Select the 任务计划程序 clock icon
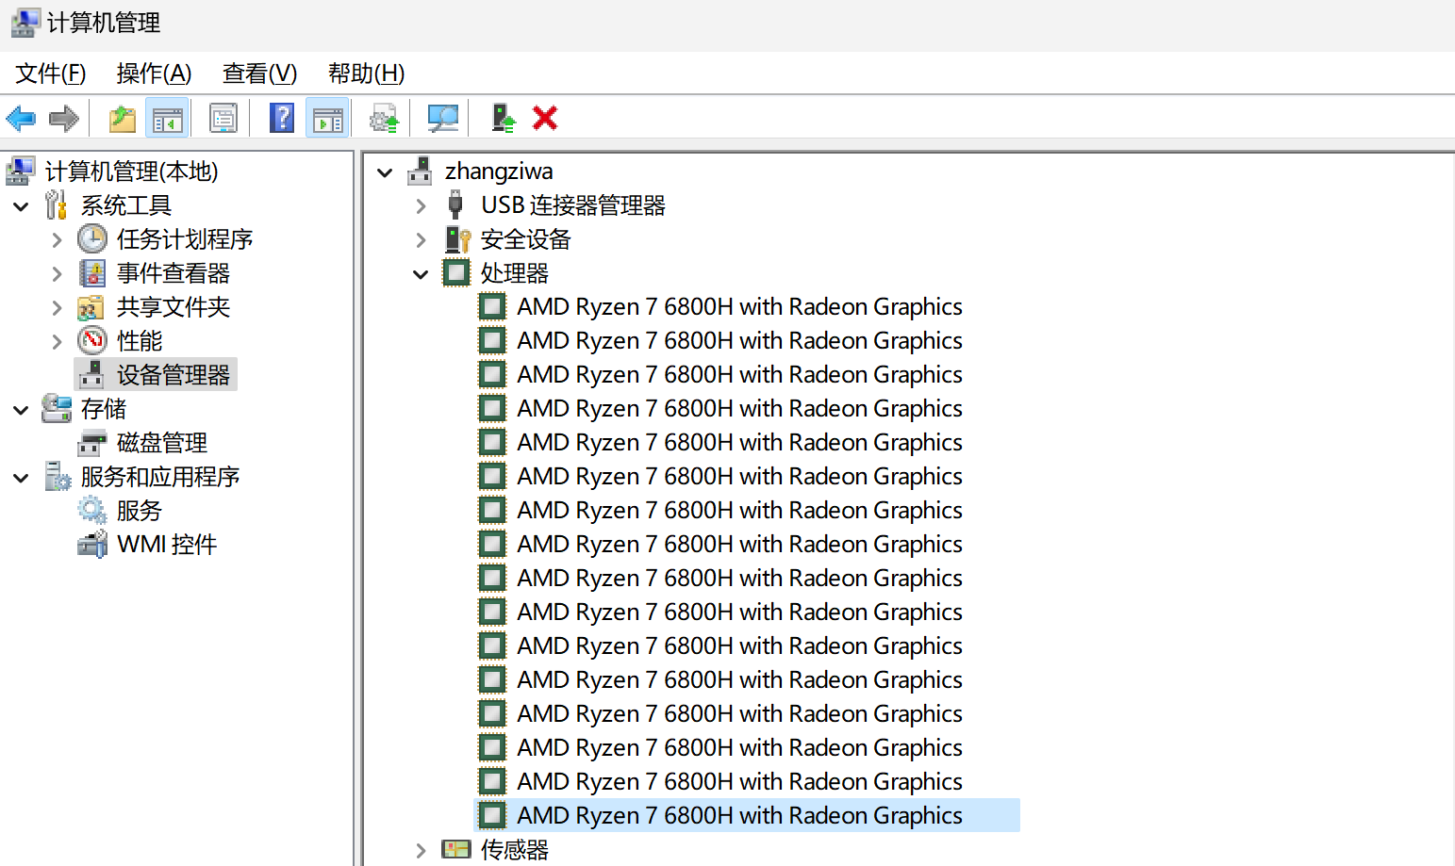Image resolution: width=1455 pixels, height=866 pixels. click(x=92, y=239)
